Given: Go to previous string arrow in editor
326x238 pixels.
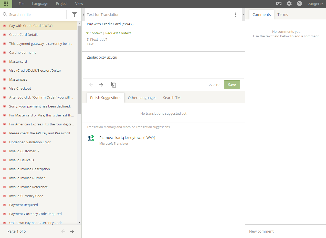Looking at the screenshot, I should pyautogui.click(x=91, y=85).
